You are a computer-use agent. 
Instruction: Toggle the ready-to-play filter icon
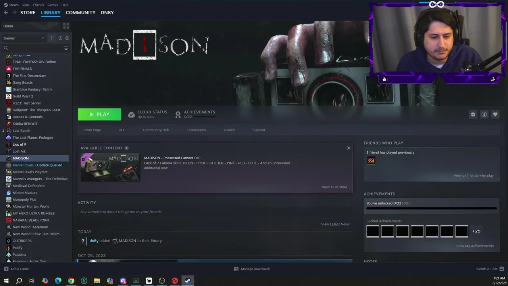tap(67, 38)
